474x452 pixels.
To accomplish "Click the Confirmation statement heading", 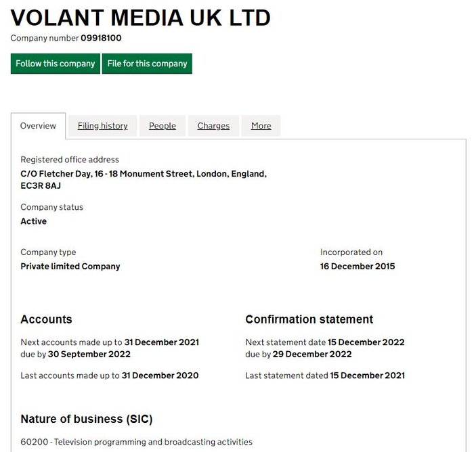I will pyautogui.click(x=309, y=319).
